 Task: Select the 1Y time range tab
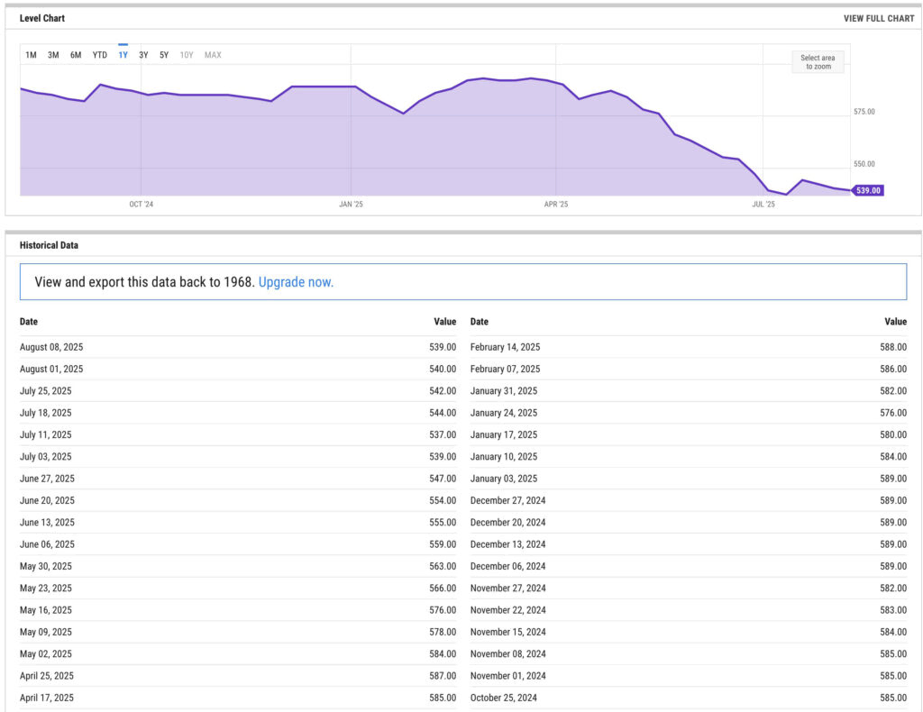pos(123,55)
